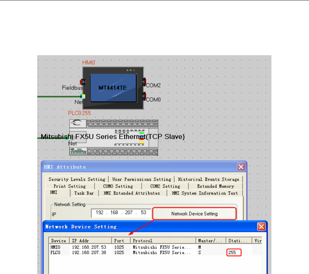The image size is (309, 274).
Task: Open the Security Levels Setting tab
Action: [77, 179]
